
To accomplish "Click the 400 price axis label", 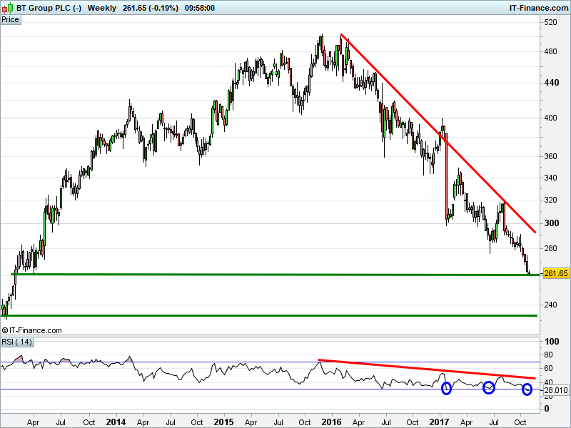I will point(550,118).
